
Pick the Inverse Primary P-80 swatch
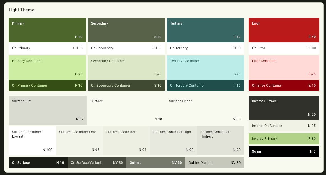(x=284, y=139)
